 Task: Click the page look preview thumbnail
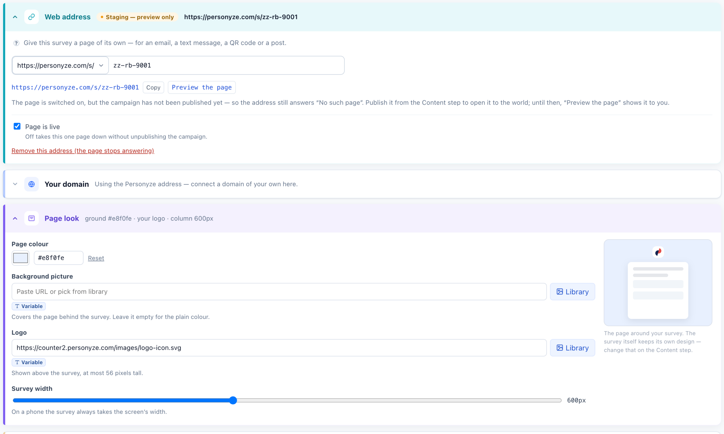[658, 283]
